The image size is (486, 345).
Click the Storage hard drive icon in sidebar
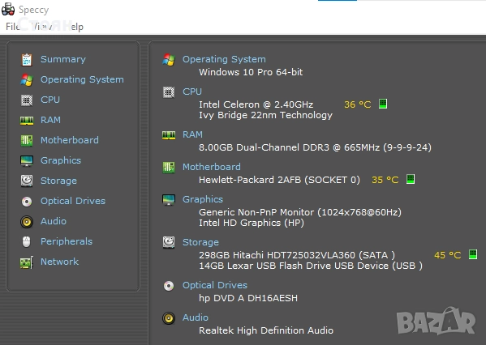pos(27,181)
